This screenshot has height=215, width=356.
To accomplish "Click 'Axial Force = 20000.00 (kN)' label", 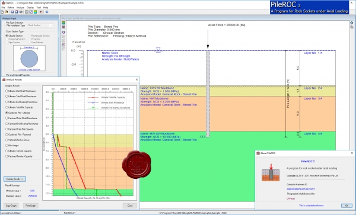I will 227,25.
